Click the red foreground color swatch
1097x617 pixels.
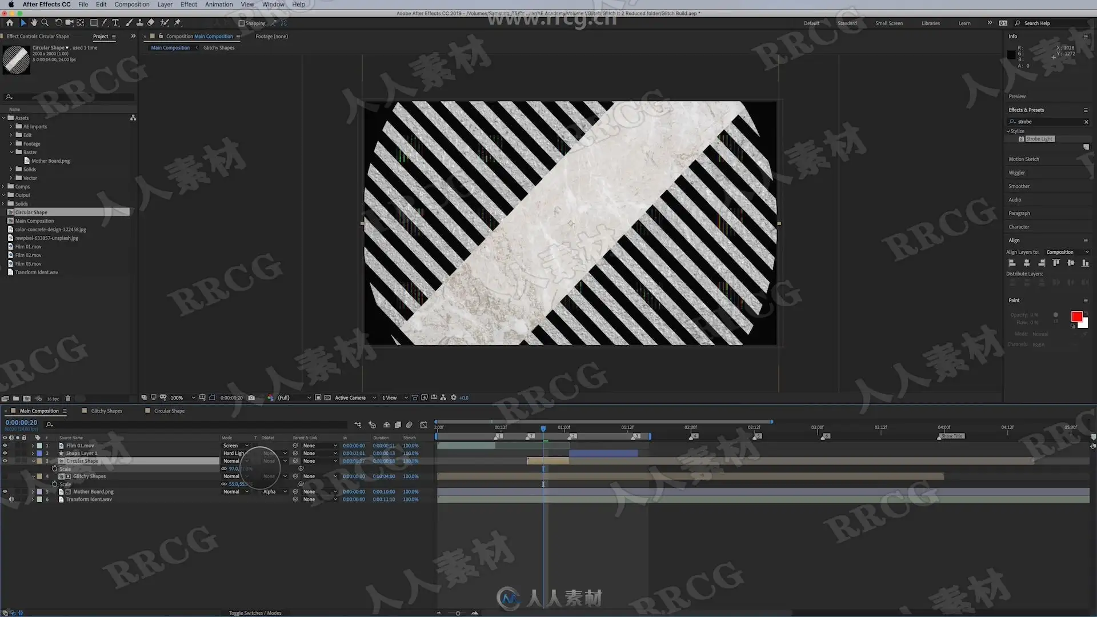(1076, 316)
